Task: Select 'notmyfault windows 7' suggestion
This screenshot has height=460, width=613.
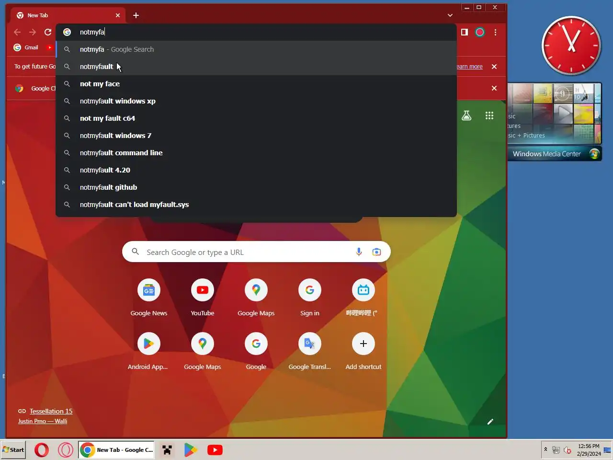Action: coord(256,136)
